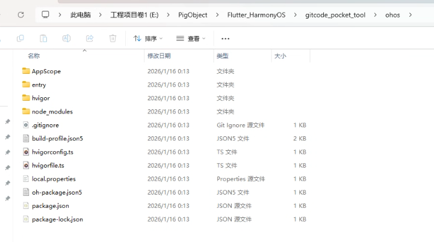Click the Paste toolbar icon

pos(43,38)
